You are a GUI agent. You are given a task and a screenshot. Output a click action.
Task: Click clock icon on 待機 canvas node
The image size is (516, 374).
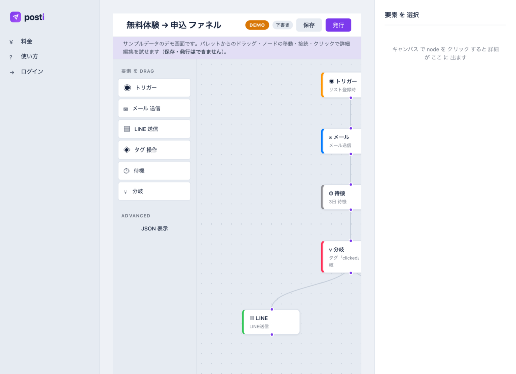331,194
